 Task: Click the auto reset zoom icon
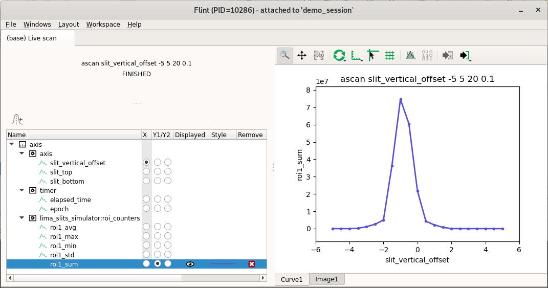318,55
